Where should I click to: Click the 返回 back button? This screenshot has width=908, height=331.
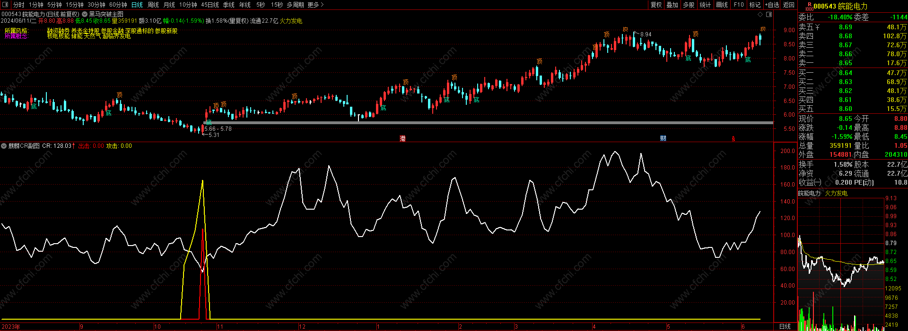(x=789, y=5)
